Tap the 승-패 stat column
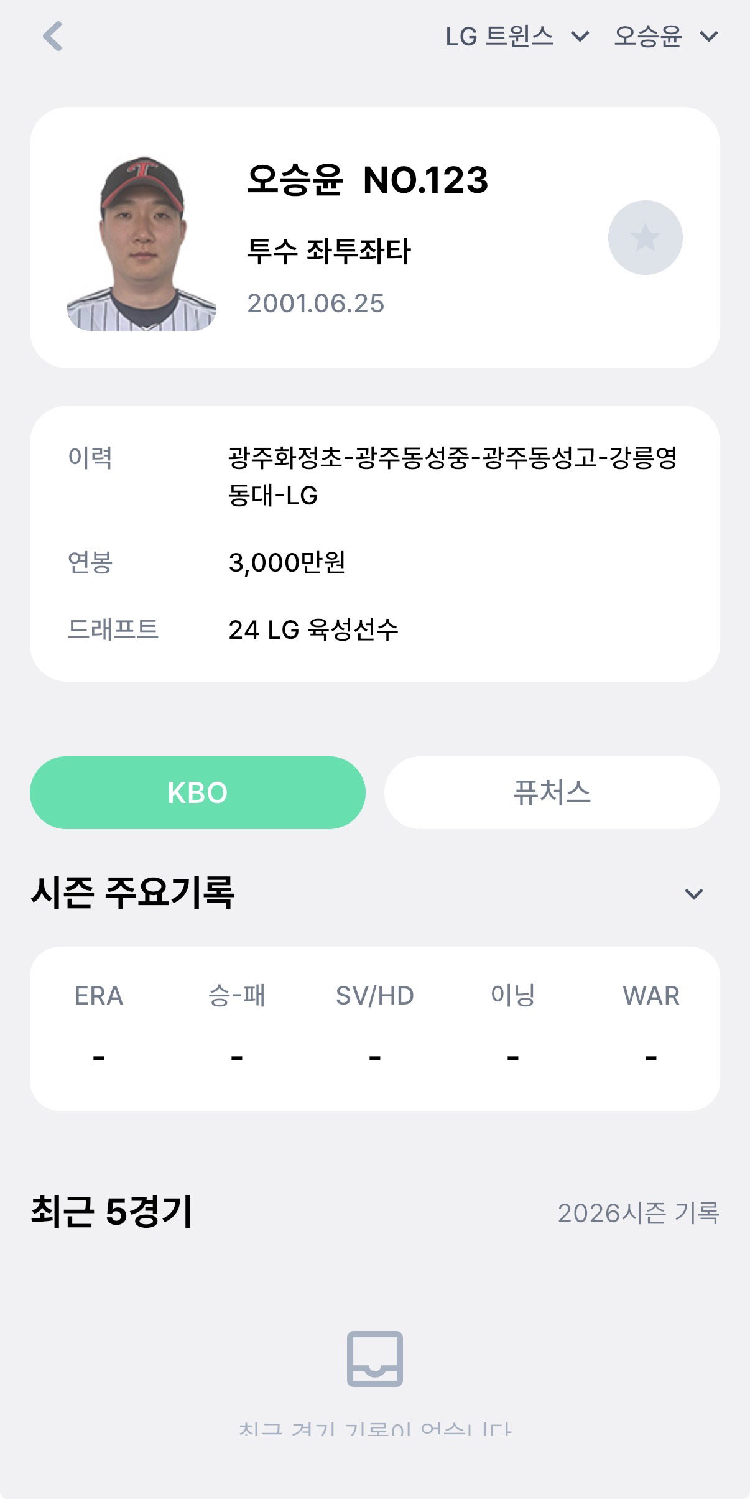 [237, 1026]
